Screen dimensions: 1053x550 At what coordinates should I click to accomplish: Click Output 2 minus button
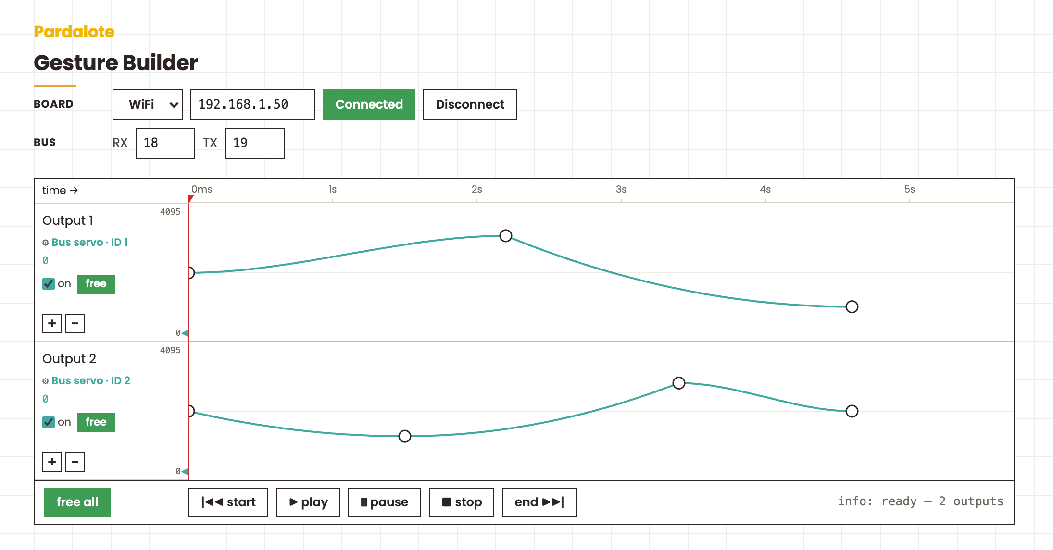[75, 462]
